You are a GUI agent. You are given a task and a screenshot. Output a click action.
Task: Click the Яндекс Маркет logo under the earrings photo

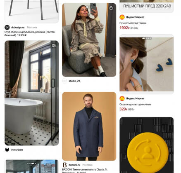click(122, 98)
